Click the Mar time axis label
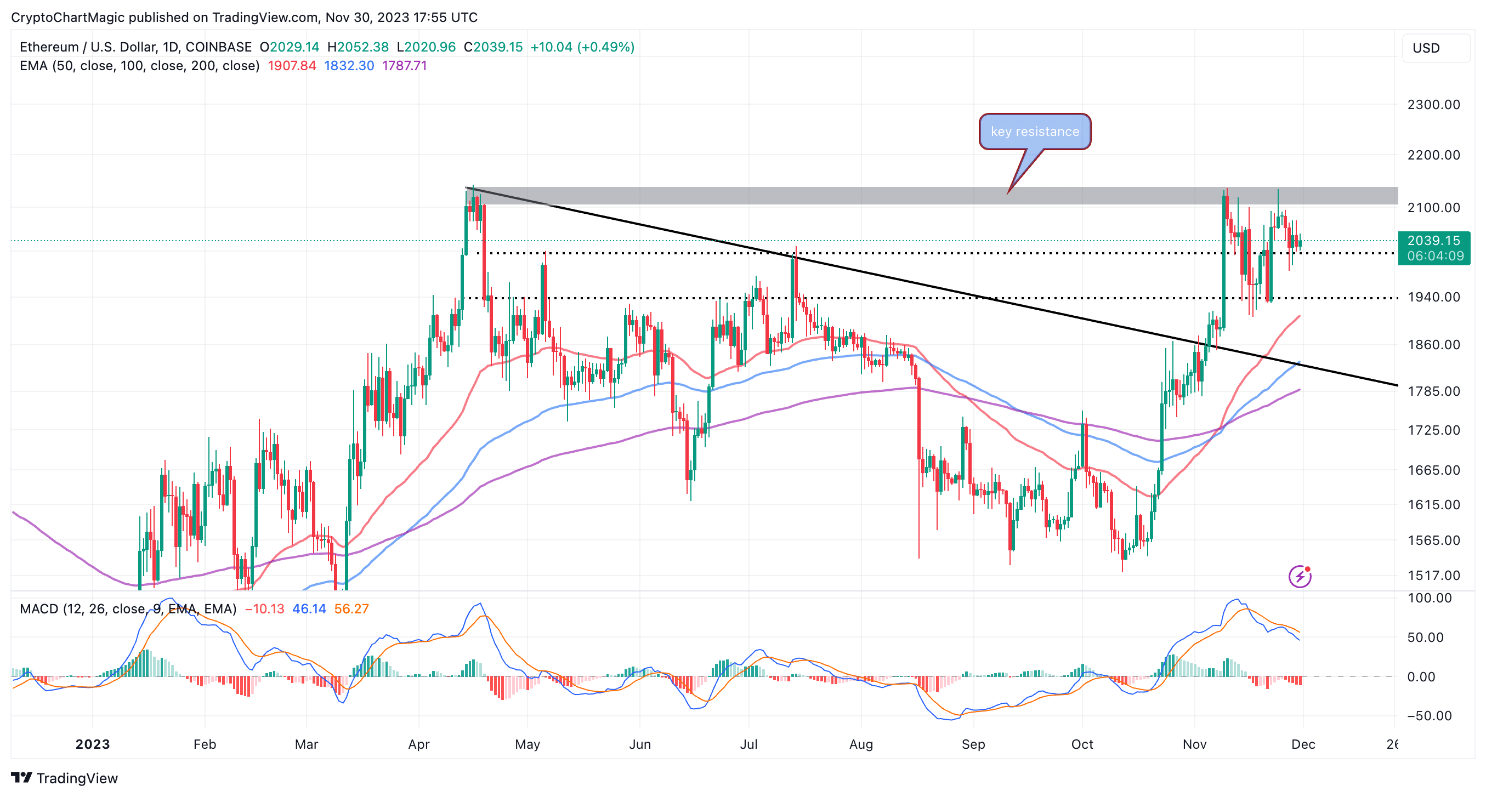This screenshot has width=1486, height=797. click(307, 744)
